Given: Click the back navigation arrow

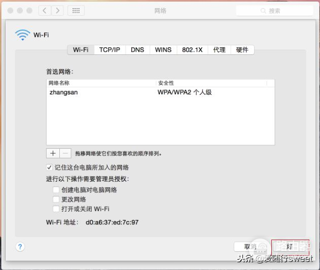Looking at the screenshot, I should pyautogui.click(x=45, y=11).
